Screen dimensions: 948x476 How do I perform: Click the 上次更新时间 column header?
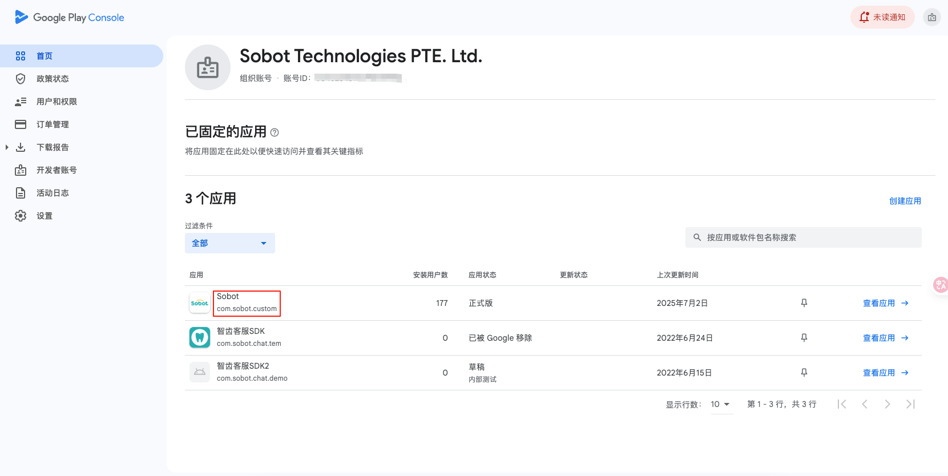(x=677, y=275)
